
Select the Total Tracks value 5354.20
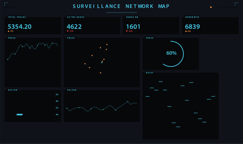tap(20, 27)
